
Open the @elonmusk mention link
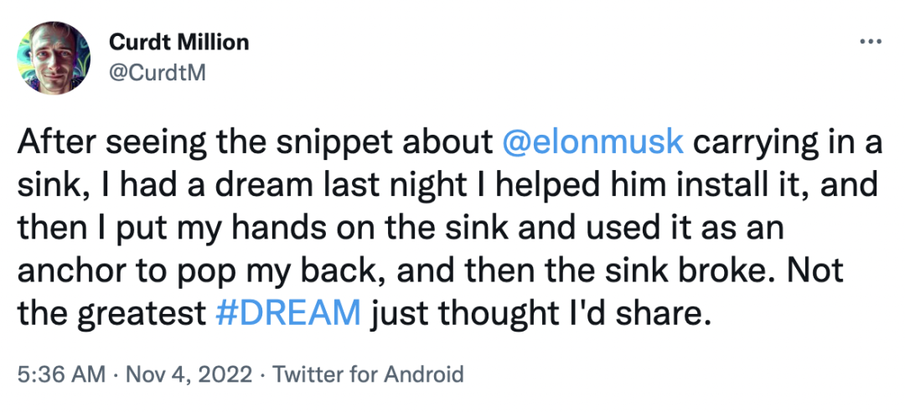[592, 143]
